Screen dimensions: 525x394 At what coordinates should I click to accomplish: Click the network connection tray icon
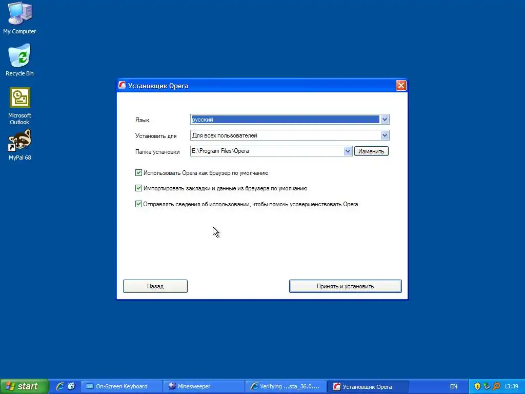[x=487, y=386]
